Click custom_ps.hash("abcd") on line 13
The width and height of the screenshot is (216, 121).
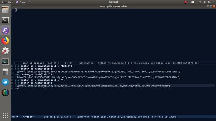click(x=36, y=74)
